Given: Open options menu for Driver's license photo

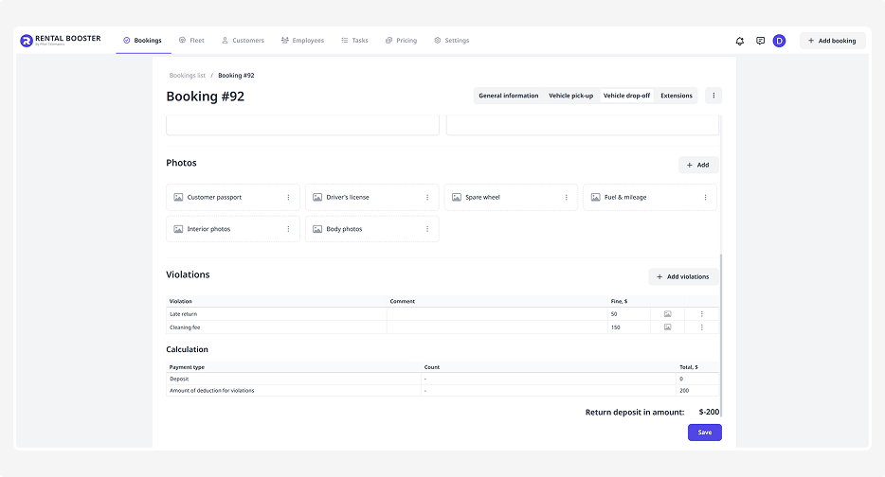Looking at the screenshot, I should [427, 197].
